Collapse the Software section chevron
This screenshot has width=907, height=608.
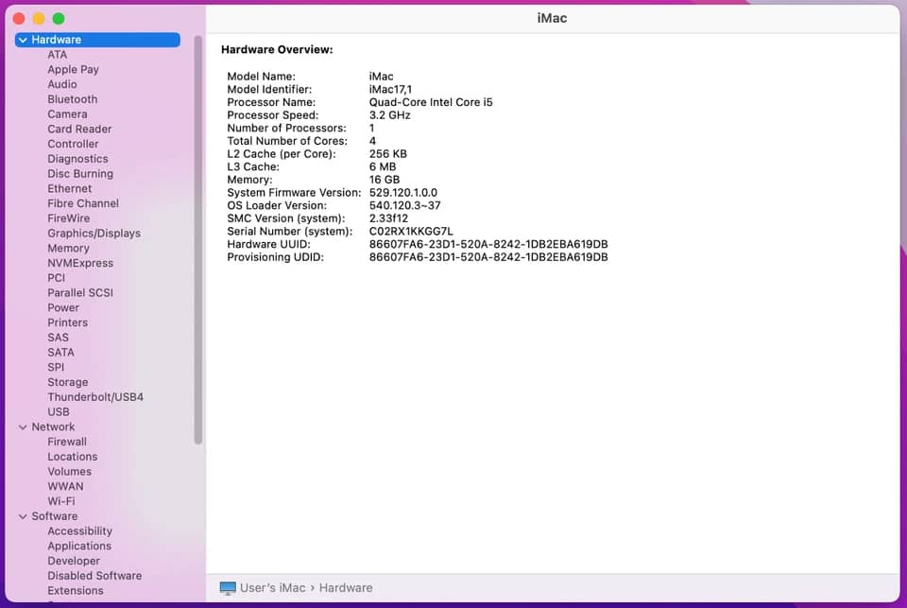coord(23,516)
